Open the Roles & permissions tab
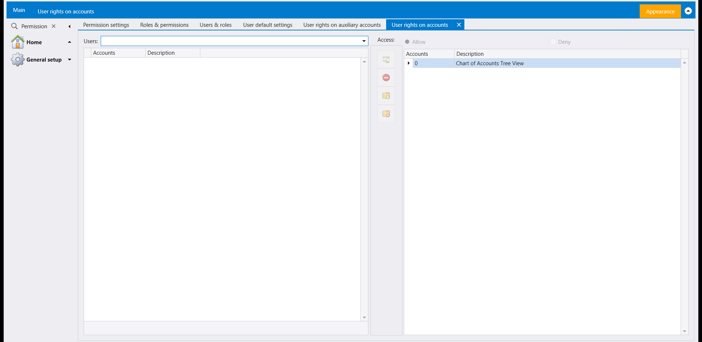Image resolution: width=702 pixels, height=342 pixels. (x=164, y=25)
